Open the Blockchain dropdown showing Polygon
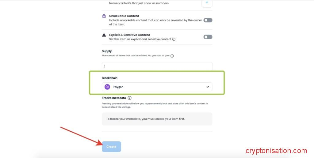Screen dimensions: 314x158 tap(157, 87)
